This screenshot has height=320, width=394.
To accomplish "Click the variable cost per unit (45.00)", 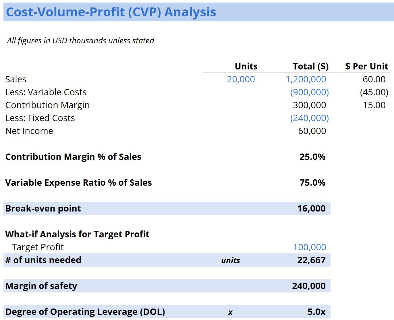I will (x=374, y=92).
